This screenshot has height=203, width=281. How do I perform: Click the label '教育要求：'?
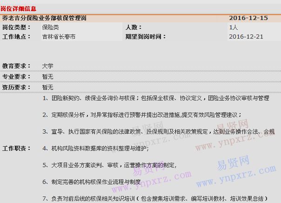click(x=16, y=66)
